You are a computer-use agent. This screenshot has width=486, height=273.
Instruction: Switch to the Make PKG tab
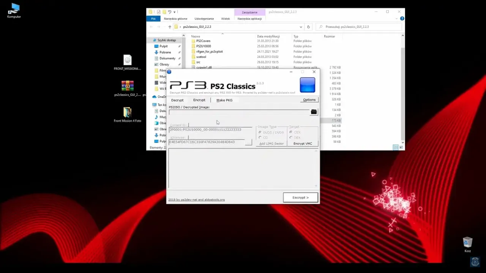coord(224,100)
